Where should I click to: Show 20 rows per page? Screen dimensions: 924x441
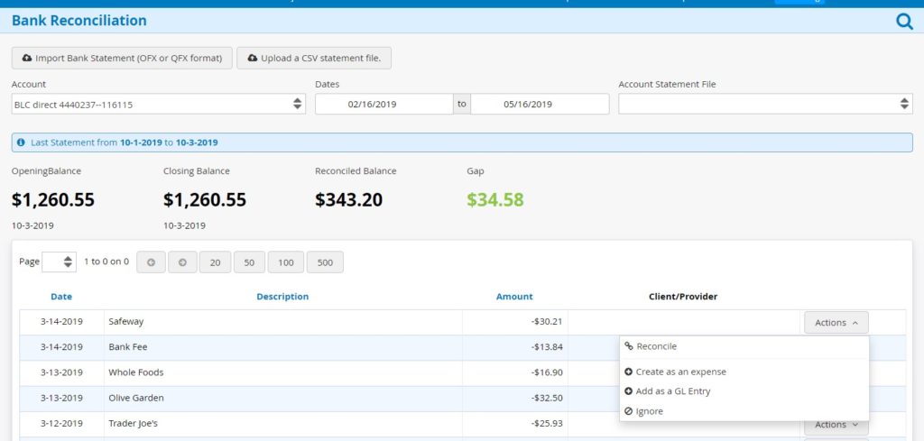point(215,262)
